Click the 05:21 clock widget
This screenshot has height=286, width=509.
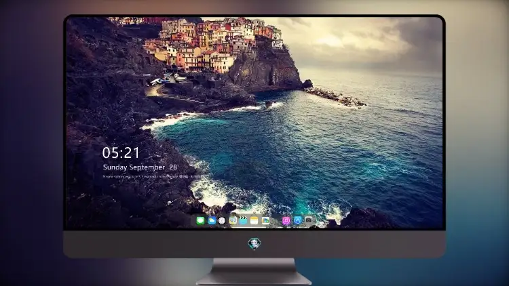coord(121,152)
